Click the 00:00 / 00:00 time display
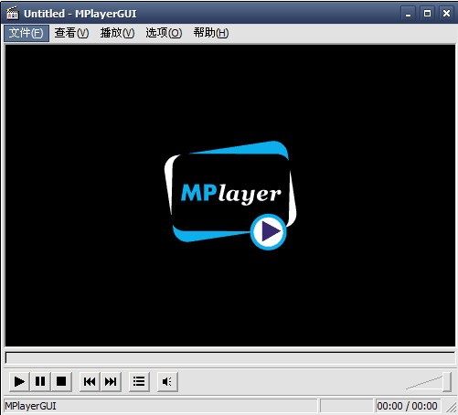458x415 pixels. coord(407,406)
